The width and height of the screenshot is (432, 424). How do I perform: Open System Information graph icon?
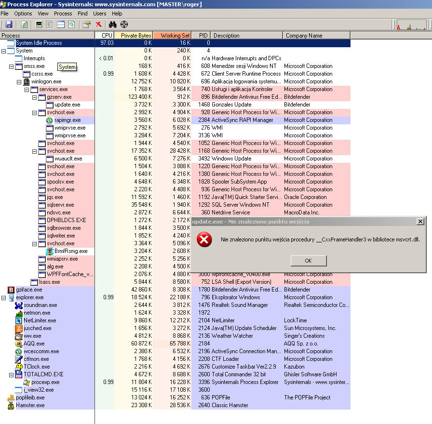(39, 25)
